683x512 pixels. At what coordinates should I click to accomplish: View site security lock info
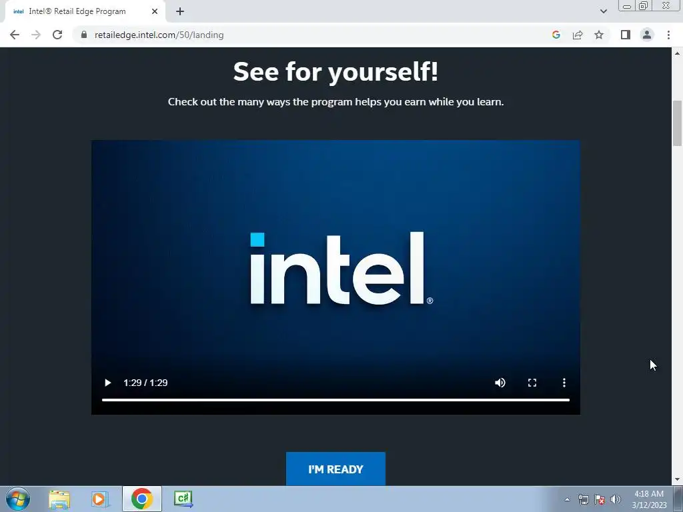84,35
